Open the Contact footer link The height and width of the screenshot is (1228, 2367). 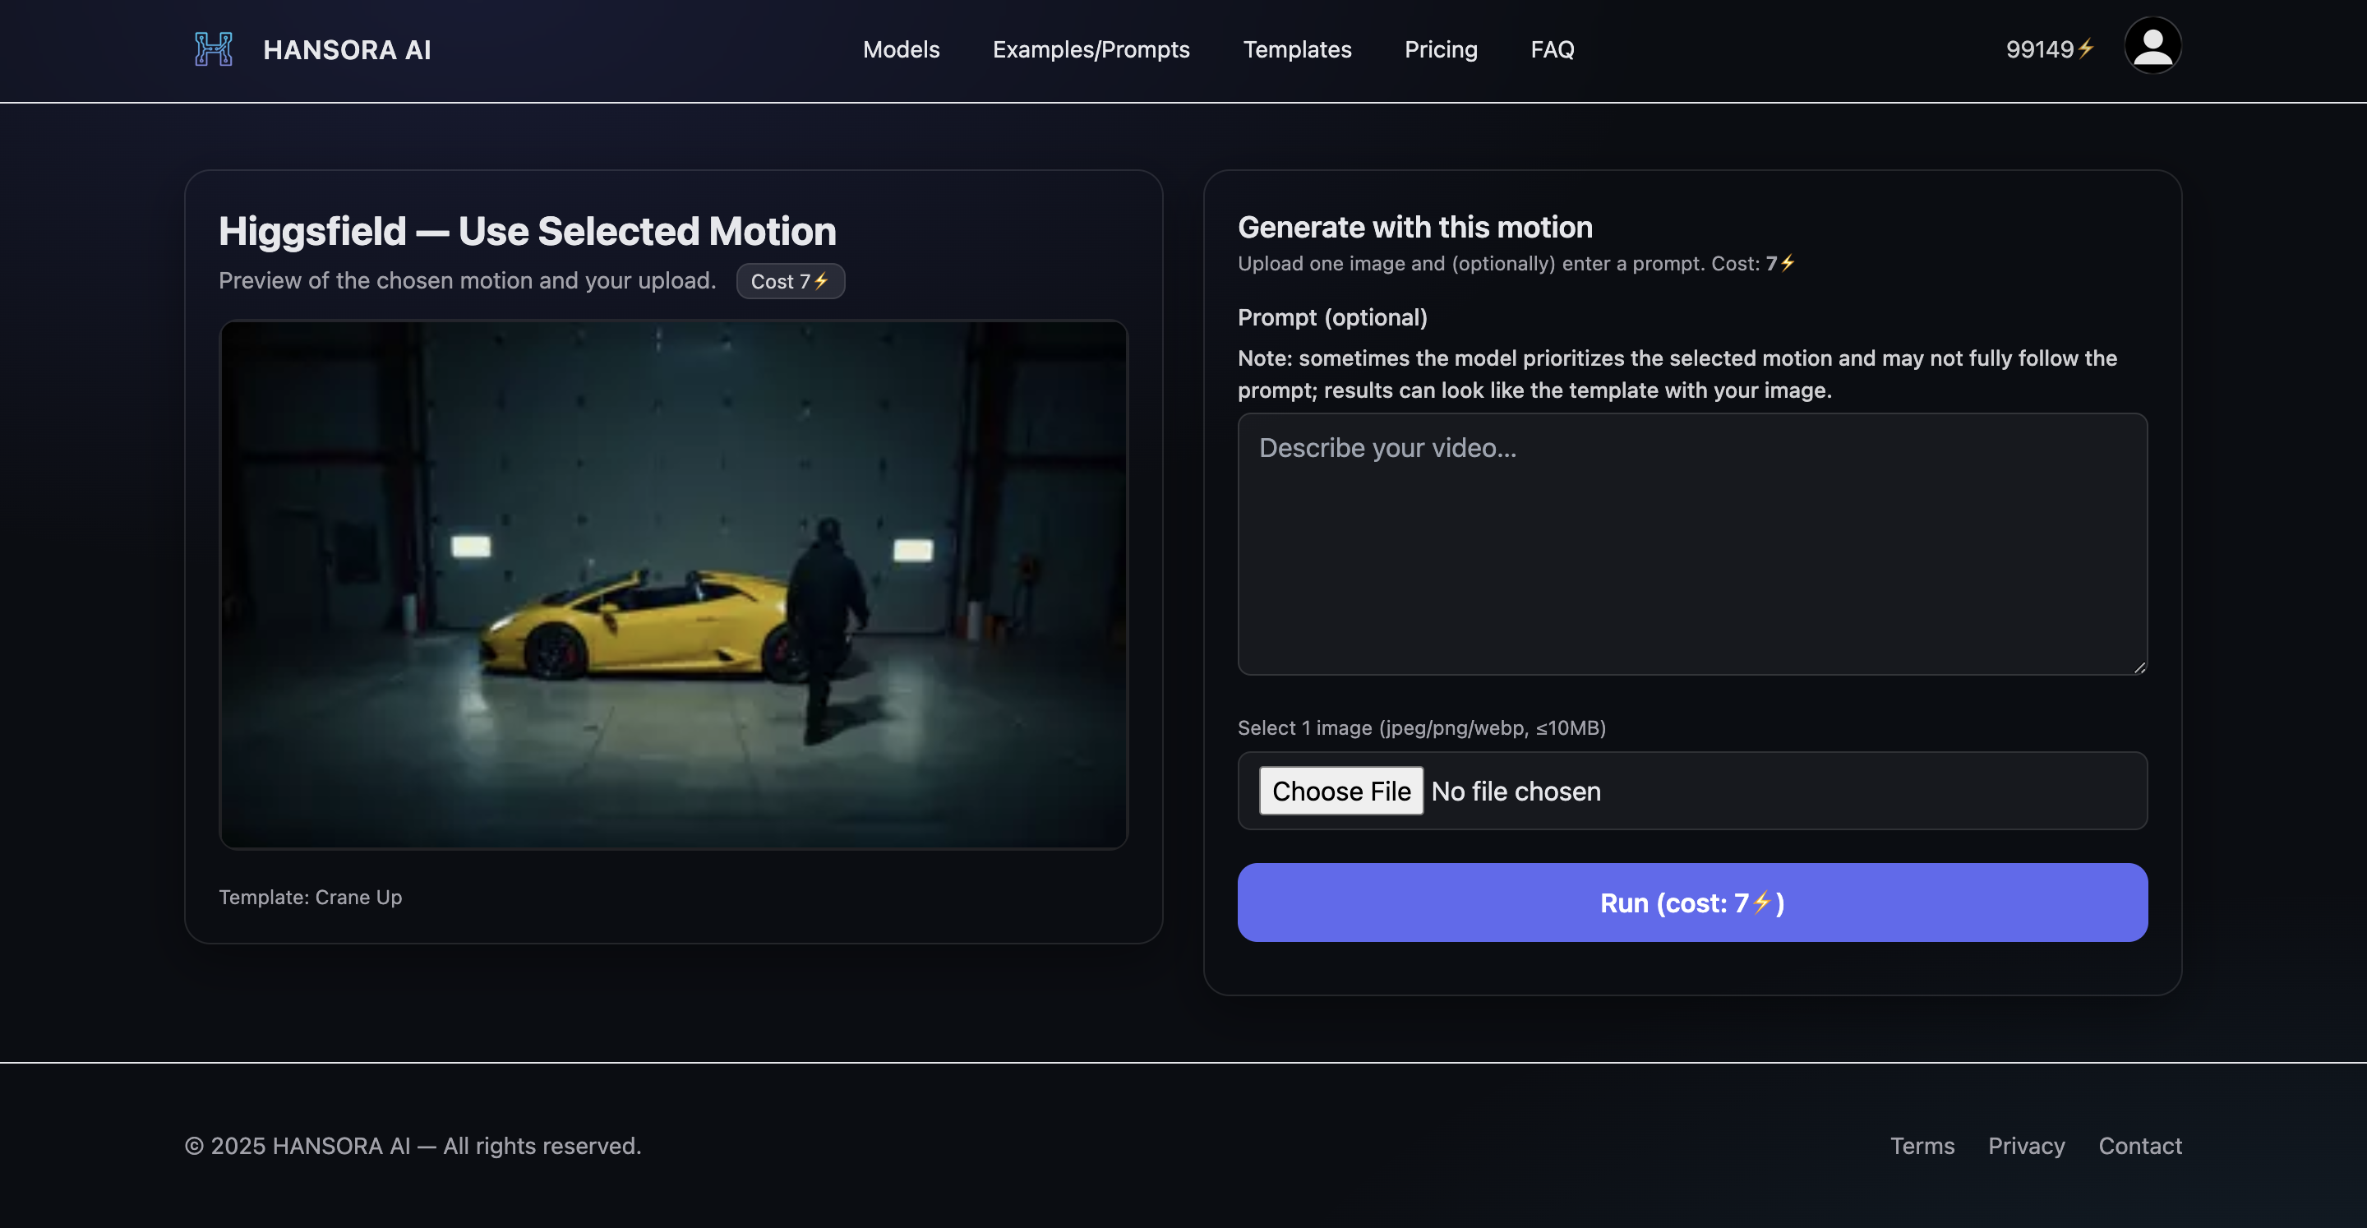tap(2139, 1146)
